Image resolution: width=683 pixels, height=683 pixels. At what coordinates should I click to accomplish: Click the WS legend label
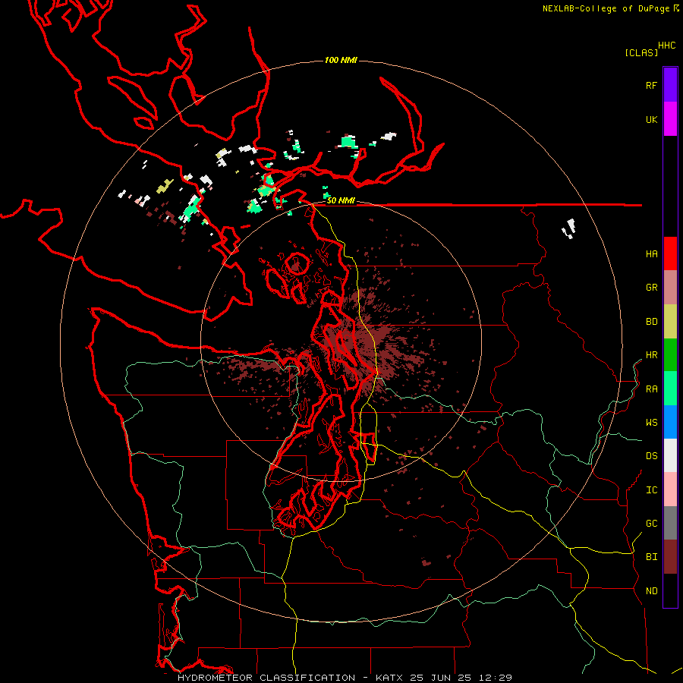point(651,422)
